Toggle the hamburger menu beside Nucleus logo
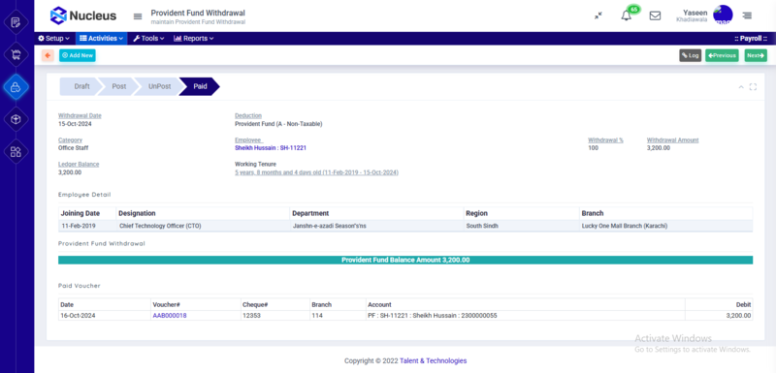 (138, 16)
